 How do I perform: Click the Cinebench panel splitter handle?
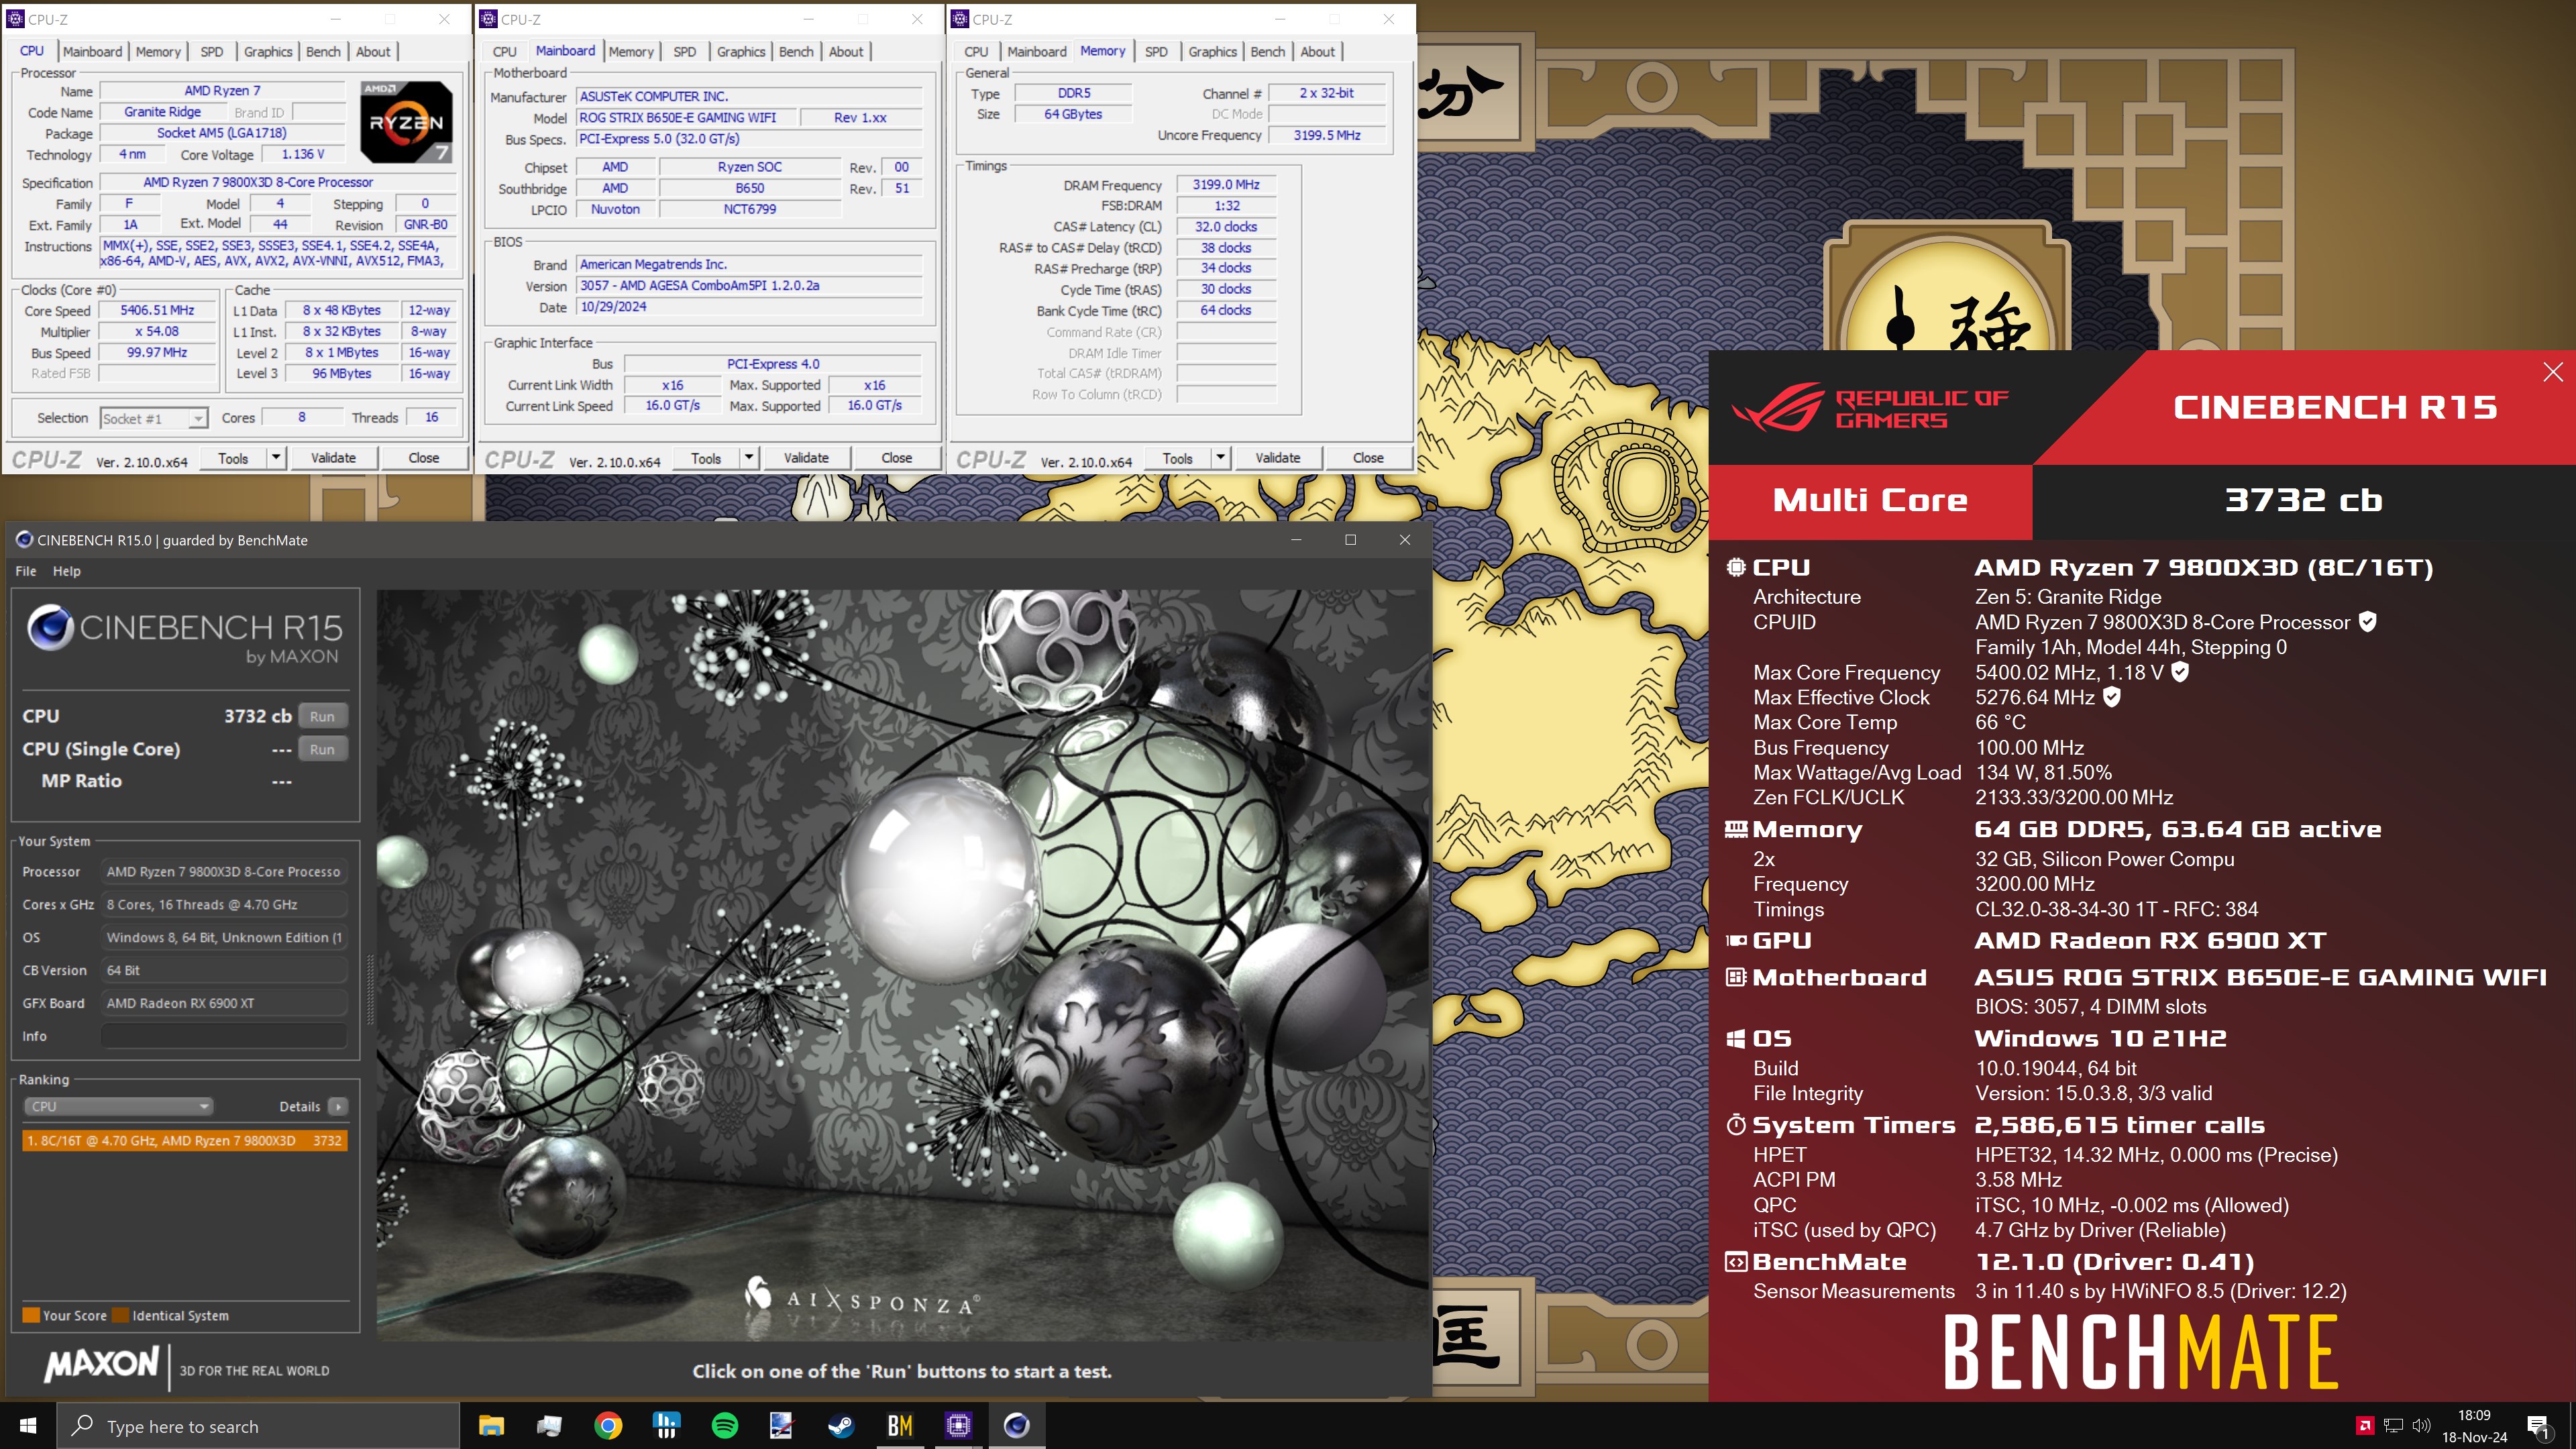point(369,990)
